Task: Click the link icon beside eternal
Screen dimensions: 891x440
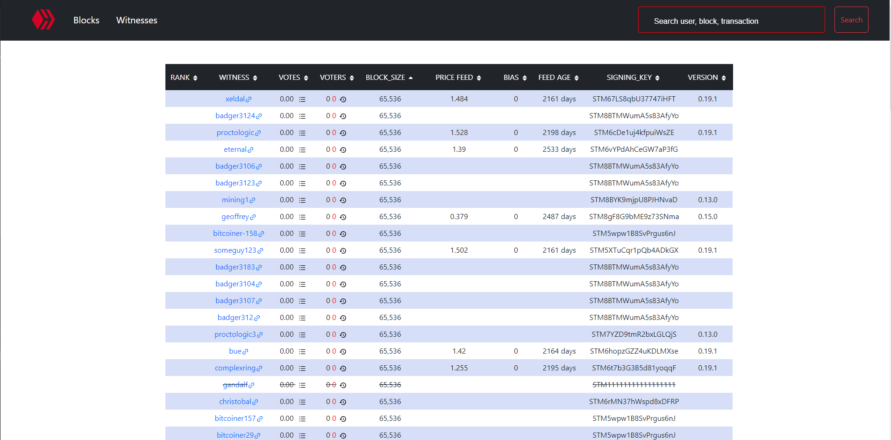Action: (x=250, y=150)
